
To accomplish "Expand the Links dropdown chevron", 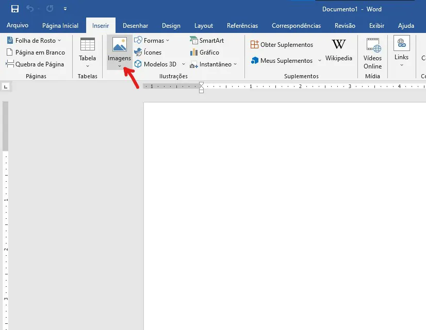I will [x=402, y=65].
